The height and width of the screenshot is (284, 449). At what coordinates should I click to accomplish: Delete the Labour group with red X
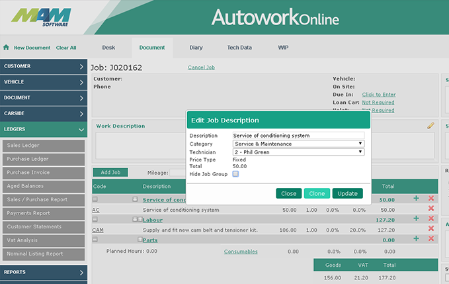click(x=431, y=218)
